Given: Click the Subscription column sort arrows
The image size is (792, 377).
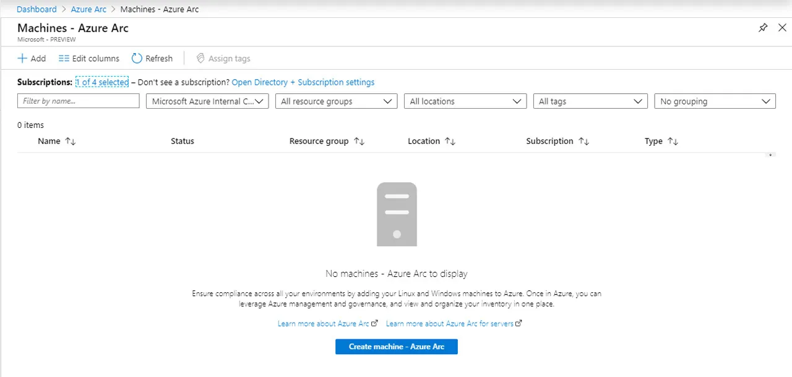Looking at the screenshot, I should 582,141.
